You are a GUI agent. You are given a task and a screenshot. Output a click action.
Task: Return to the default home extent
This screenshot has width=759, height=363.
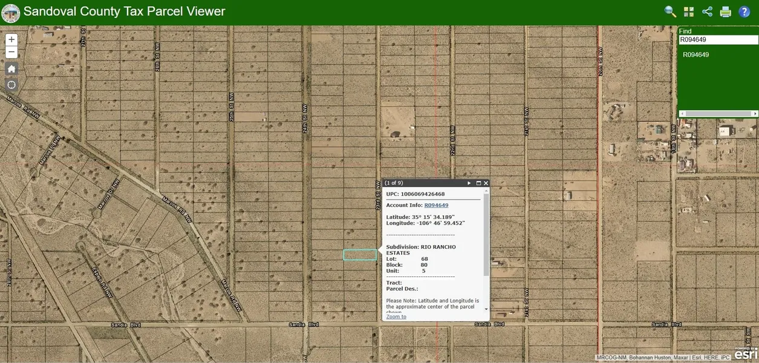[x=11, y=68]
